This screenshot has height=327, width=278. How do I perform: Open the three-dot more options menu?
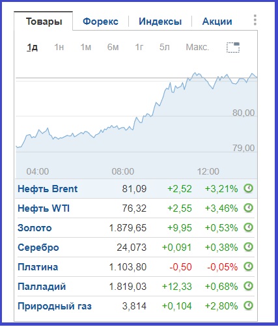pyautogui.click(x=255, y=20)
